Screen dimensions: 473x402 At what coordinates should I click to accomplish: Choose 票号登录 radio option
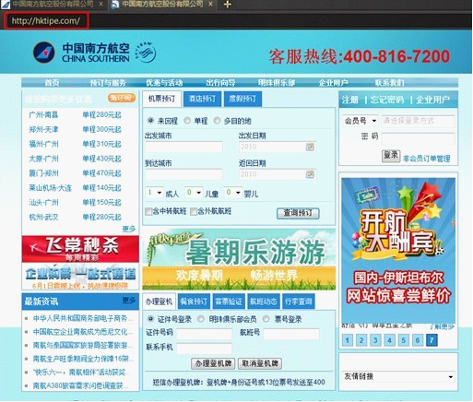click(266, 319)
